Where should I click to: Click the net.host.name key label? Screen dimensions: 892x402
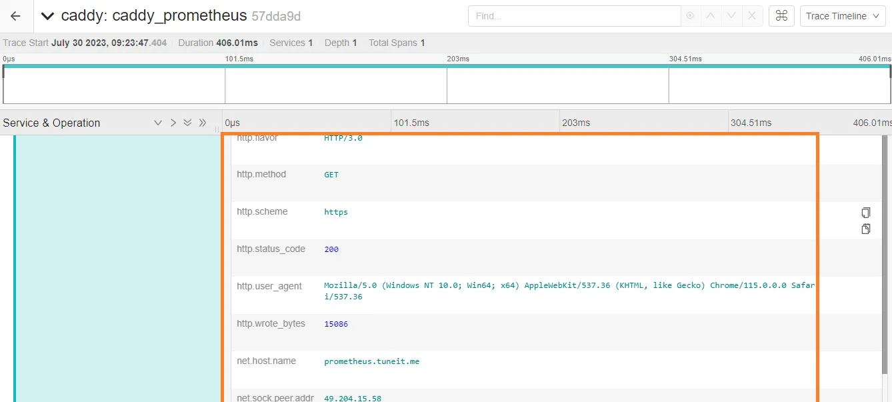pos(266,361)
